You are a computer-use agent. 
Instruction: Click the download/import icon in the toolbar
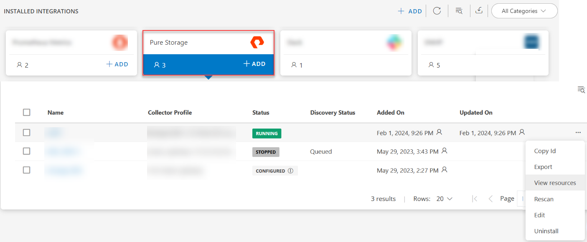(479, 11)
